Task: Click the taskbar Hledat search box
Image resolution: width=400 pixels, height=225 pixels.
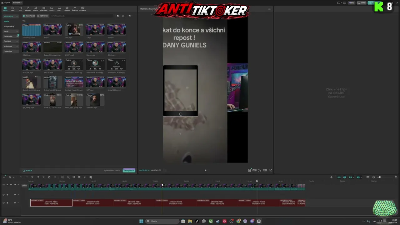Action: (162, 221)
